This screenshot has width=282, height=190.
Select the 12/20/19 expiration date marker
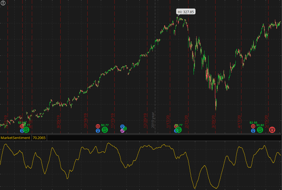click(x=145, y=121)
